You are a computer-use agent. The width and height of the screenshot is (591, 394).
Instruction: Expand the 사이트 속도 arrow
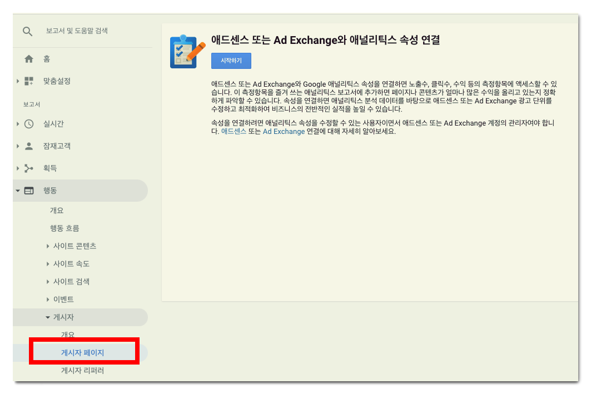[48, 264]
